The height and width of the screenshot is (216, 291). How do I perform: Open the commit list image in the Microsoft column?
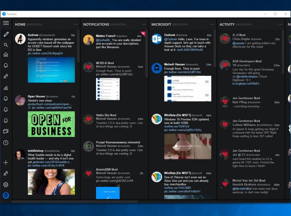[x=188, y=89]
